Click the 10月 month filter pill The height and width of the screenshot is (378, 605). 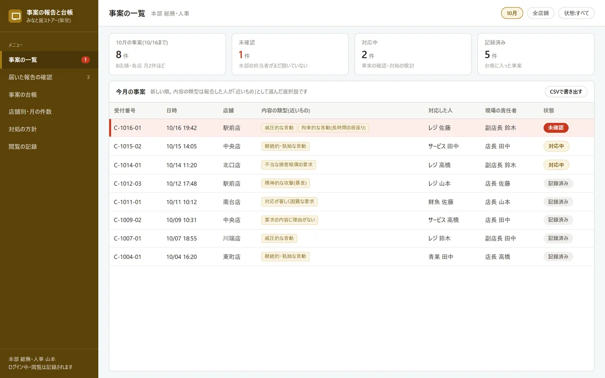(x=512, y=13)
